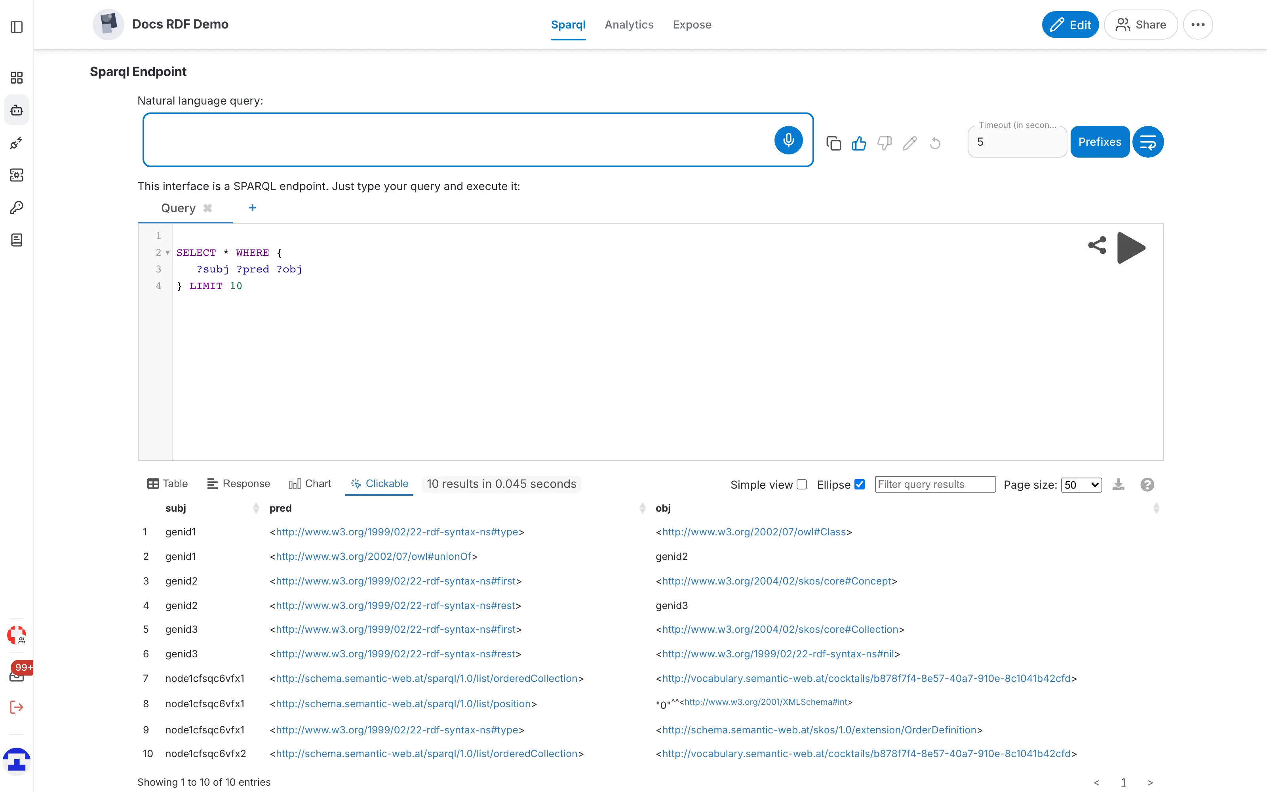Open the XMLSchema#int datatype link
The width and height of the screenshot is (1267, 792).
pos(766,702)
